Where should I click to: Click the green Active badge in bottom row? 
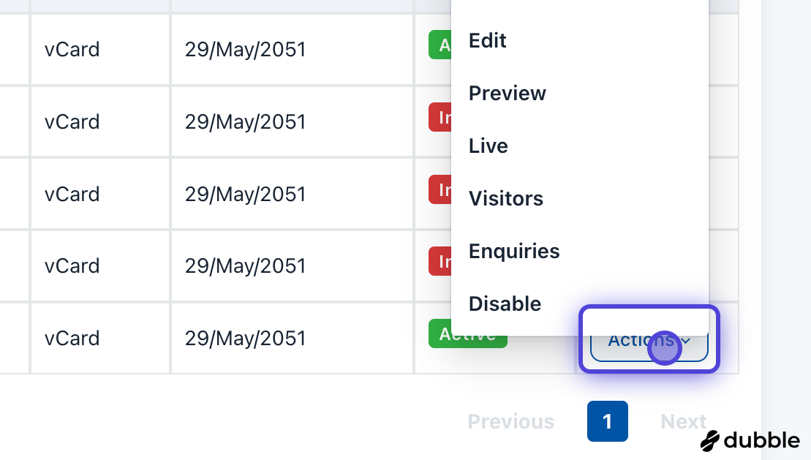(x=467, y=336)
